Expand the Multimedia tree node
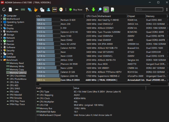The height and width of the screenshot is (122, 169). tap(1, 31)
